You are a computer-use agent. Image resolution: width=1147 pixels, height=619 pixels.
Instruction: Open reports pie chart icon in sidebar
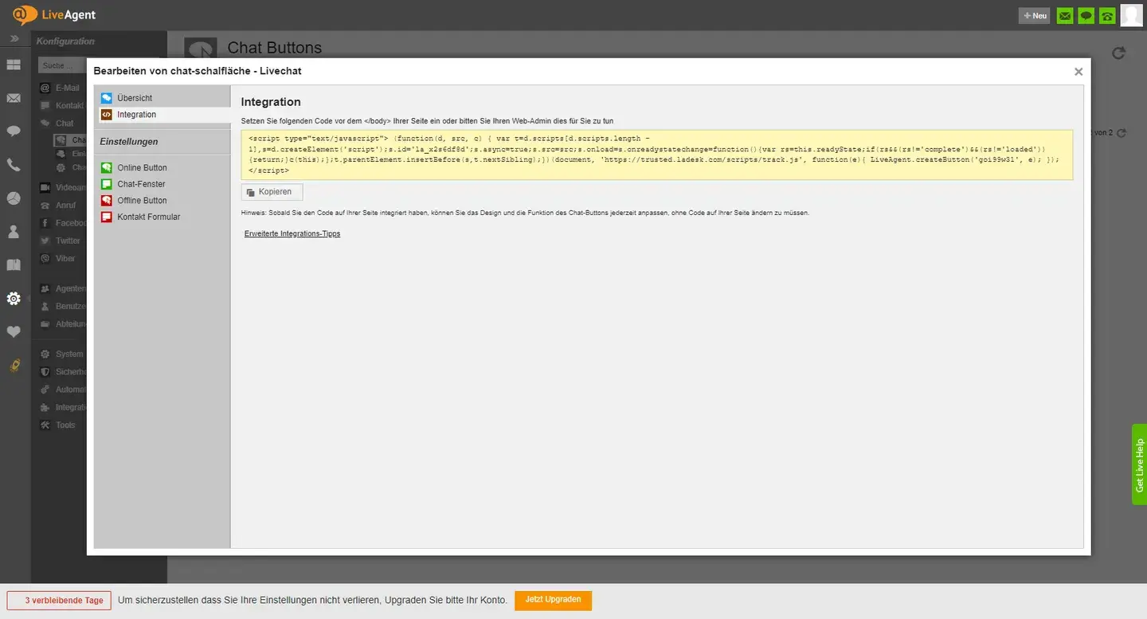point(14,198)
